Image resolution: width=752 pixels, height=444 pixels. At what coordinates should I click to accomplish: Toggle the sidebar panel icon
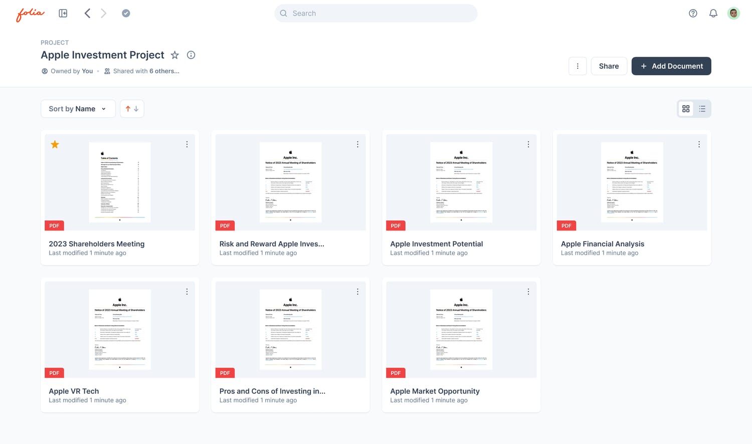63,14
